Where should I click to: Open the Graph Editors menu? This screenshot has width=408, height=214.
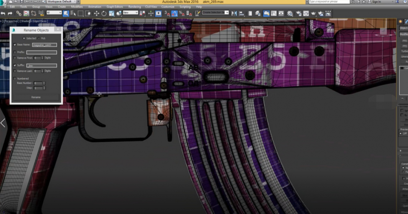(116, 7)
